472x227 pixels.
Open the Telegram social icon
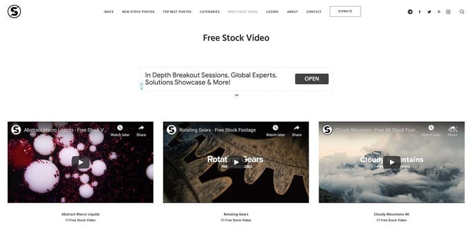(x=410, y=12)
